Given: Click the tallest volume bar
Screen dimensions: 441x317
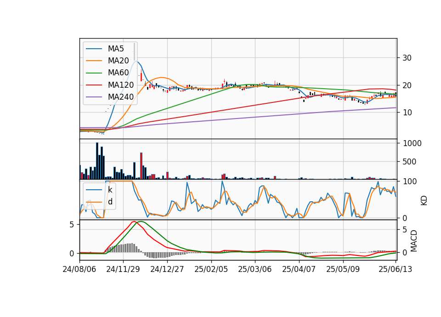Looking at the screenshot, I should 97,161.
